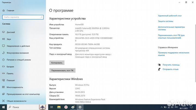Click Переименовать этот ПК button
Image resolution: width=196 pixels, height=110 pixels.
click(x=62, y=71)
